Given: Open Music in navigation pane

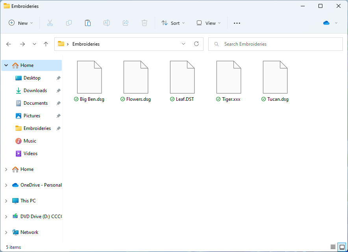Looking at the screenshot, I should pyautogui.click(x=30, y=141).
